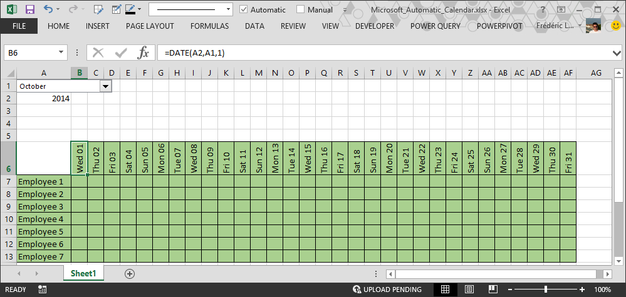Click the vertical scrollbar up arrow

click(618, 73)
